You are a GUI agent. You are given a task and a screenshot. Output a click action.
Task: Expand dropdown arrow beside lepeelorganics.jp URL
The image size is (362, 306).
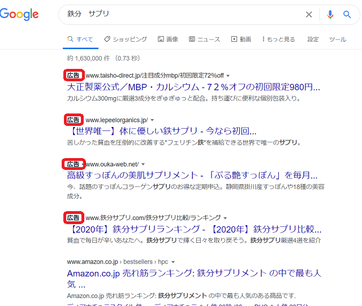(x=152, y=120)
